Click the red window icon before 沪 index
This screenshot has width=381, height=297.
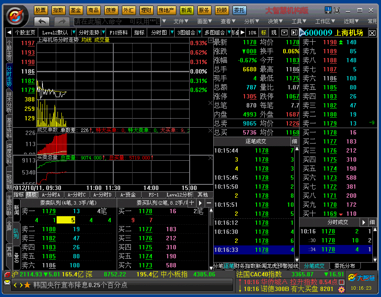tap(7, 275)
